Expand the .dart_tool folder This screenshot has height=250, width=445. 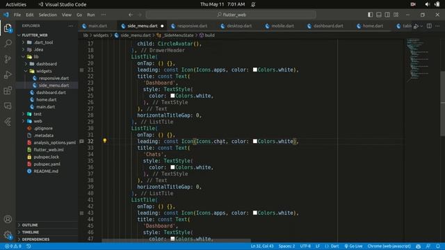[x=23, y=42]
